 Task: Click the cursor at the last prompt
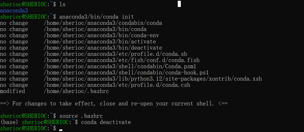(x=61, y=129)
